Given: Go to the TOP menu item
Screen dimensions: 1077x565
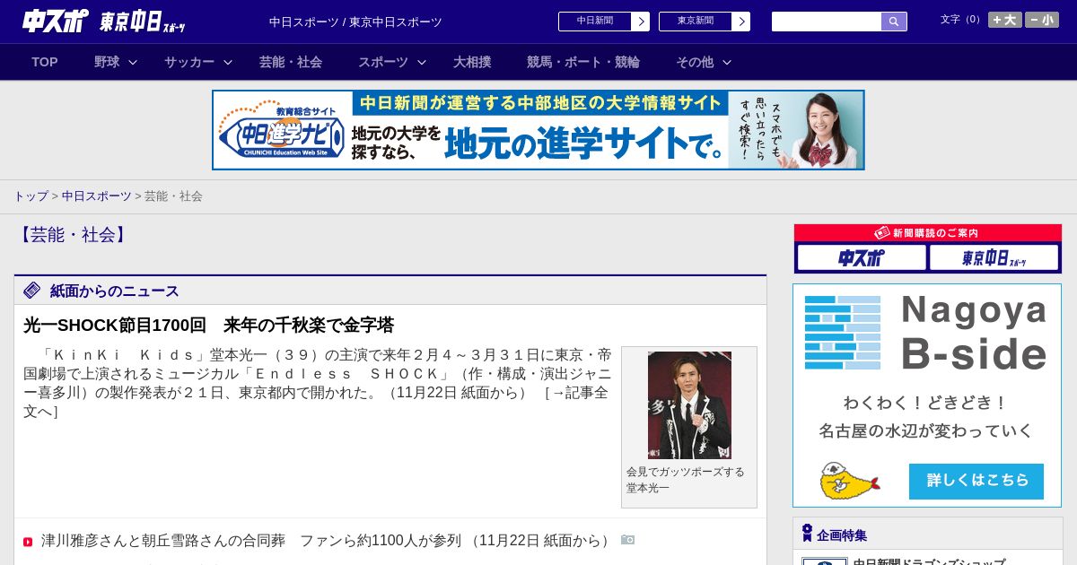Looking at the screenshot, I should point(45,62).
